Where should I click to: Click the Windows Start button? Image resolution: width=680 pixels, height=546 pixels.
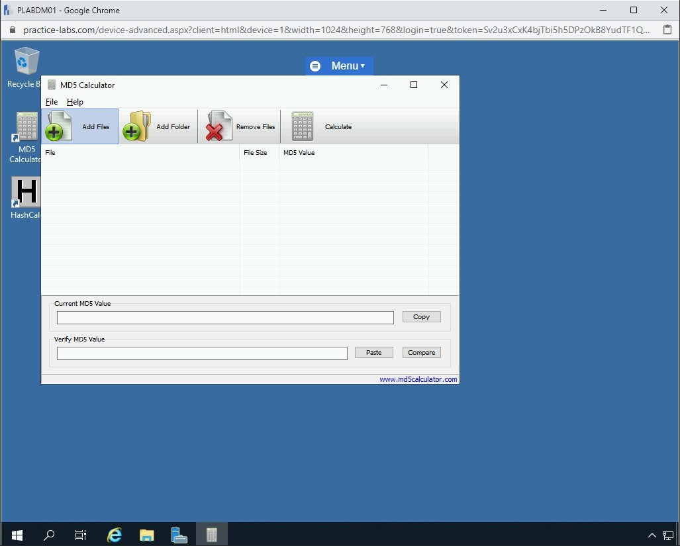coord(17,535)
